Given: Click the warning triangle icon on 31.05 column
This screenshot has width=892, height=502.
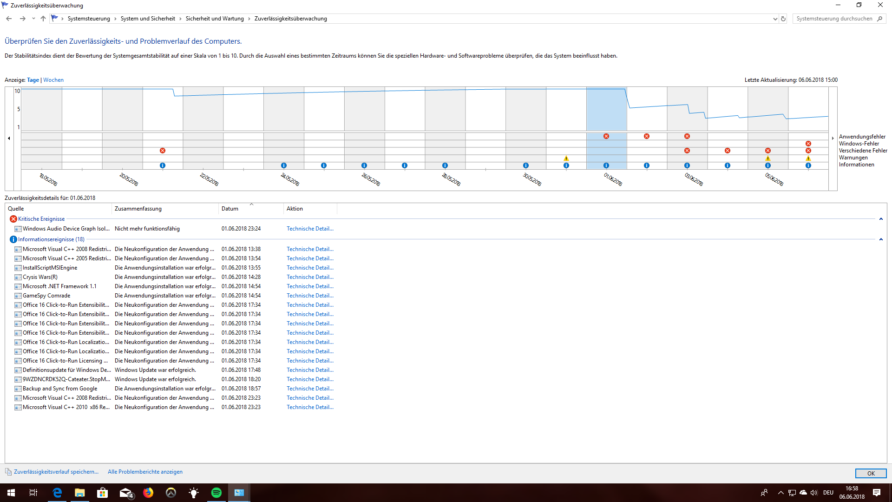Looking at the screenshot, I should [566, 159].
